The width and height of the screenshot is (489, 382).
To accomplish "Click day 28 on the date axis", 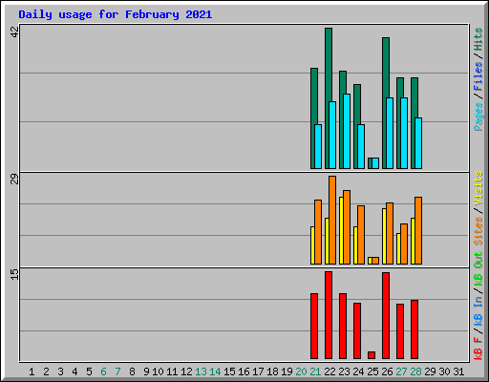I will [415, 371].
